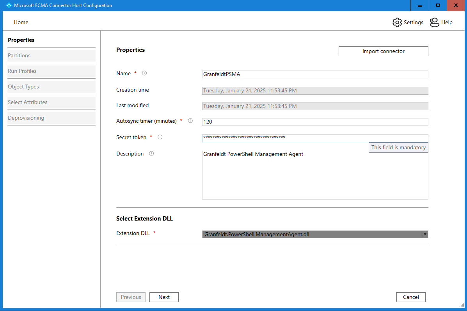Open the Home menu
Screen dimensions: 467x311
click(21, 23)
